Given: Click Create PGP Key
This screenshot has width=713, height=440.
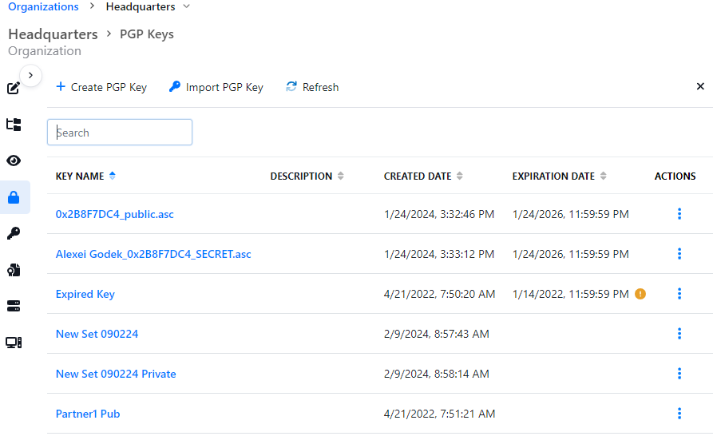Looking at the screenshot, I should coord(101,87).
